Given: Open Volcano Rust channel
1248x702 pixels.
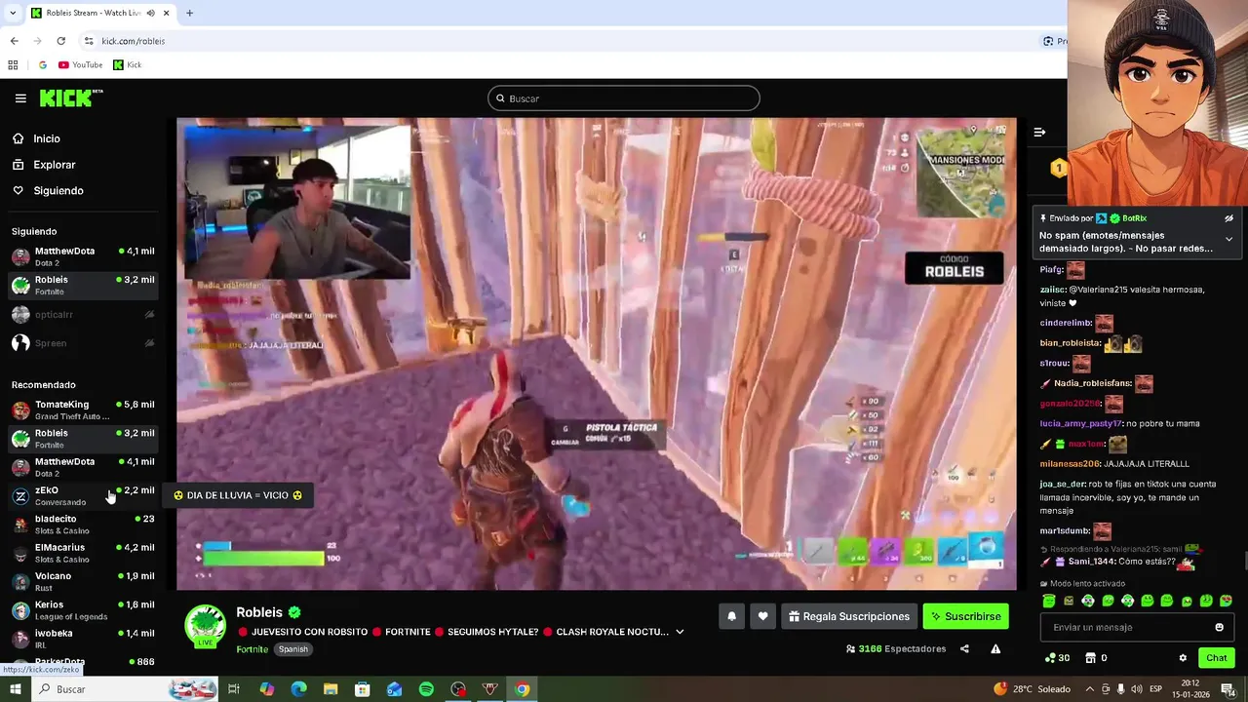Looking at the screenshot, I should click(83, 581).
